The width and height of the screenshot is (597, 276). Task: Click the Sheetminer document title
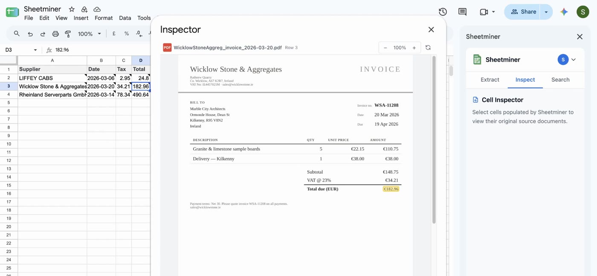coord(42,9)
